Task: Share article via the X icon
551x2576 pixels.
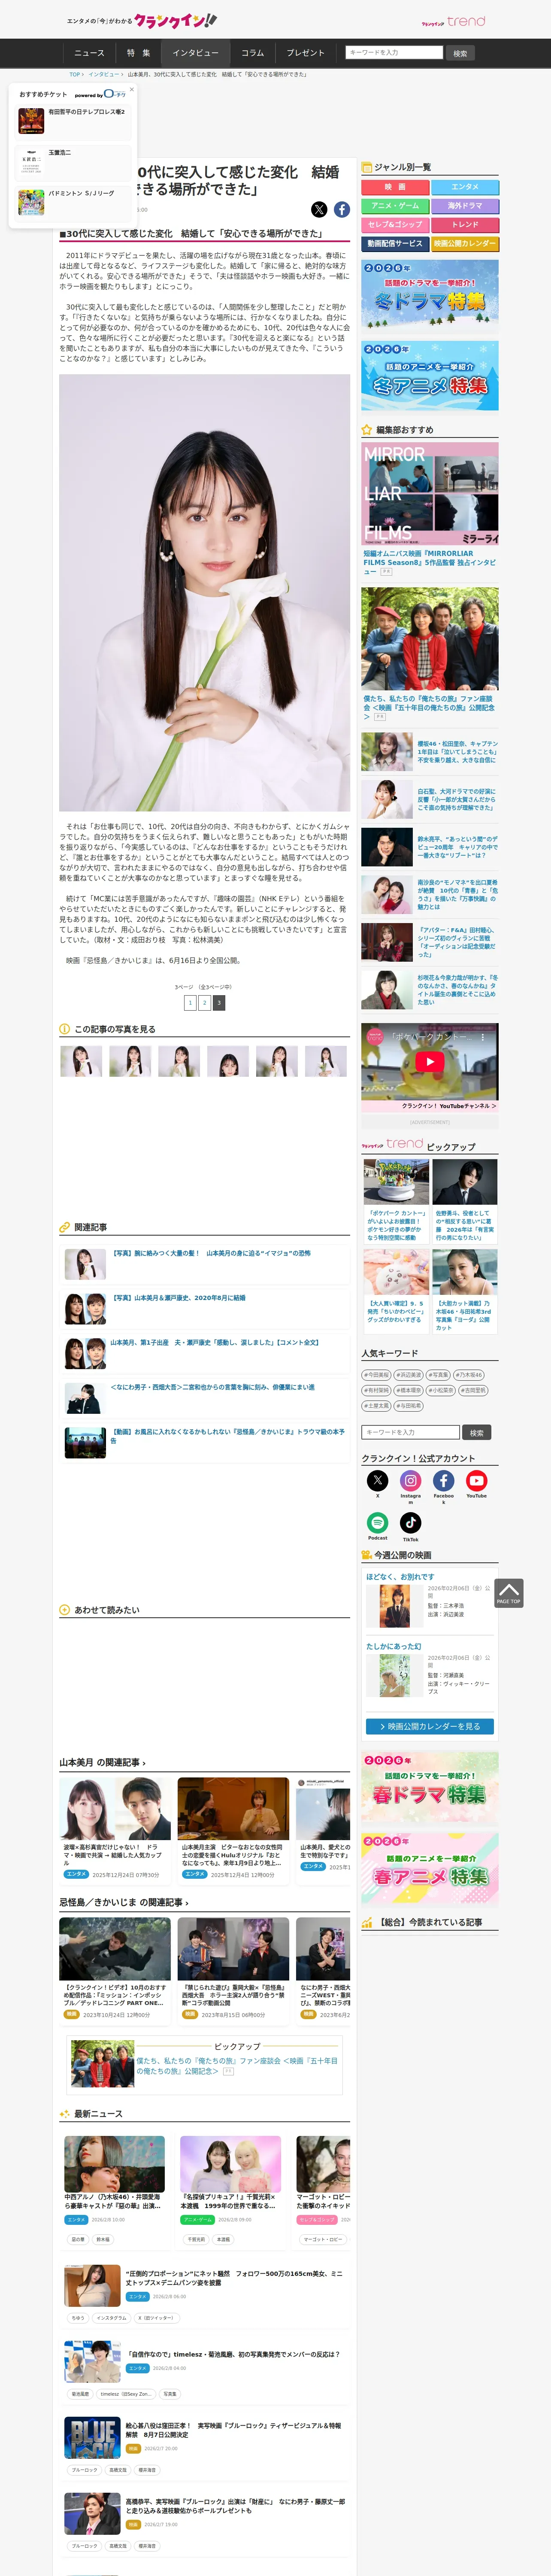Action: pyautogui.click(x=319, y=209)
